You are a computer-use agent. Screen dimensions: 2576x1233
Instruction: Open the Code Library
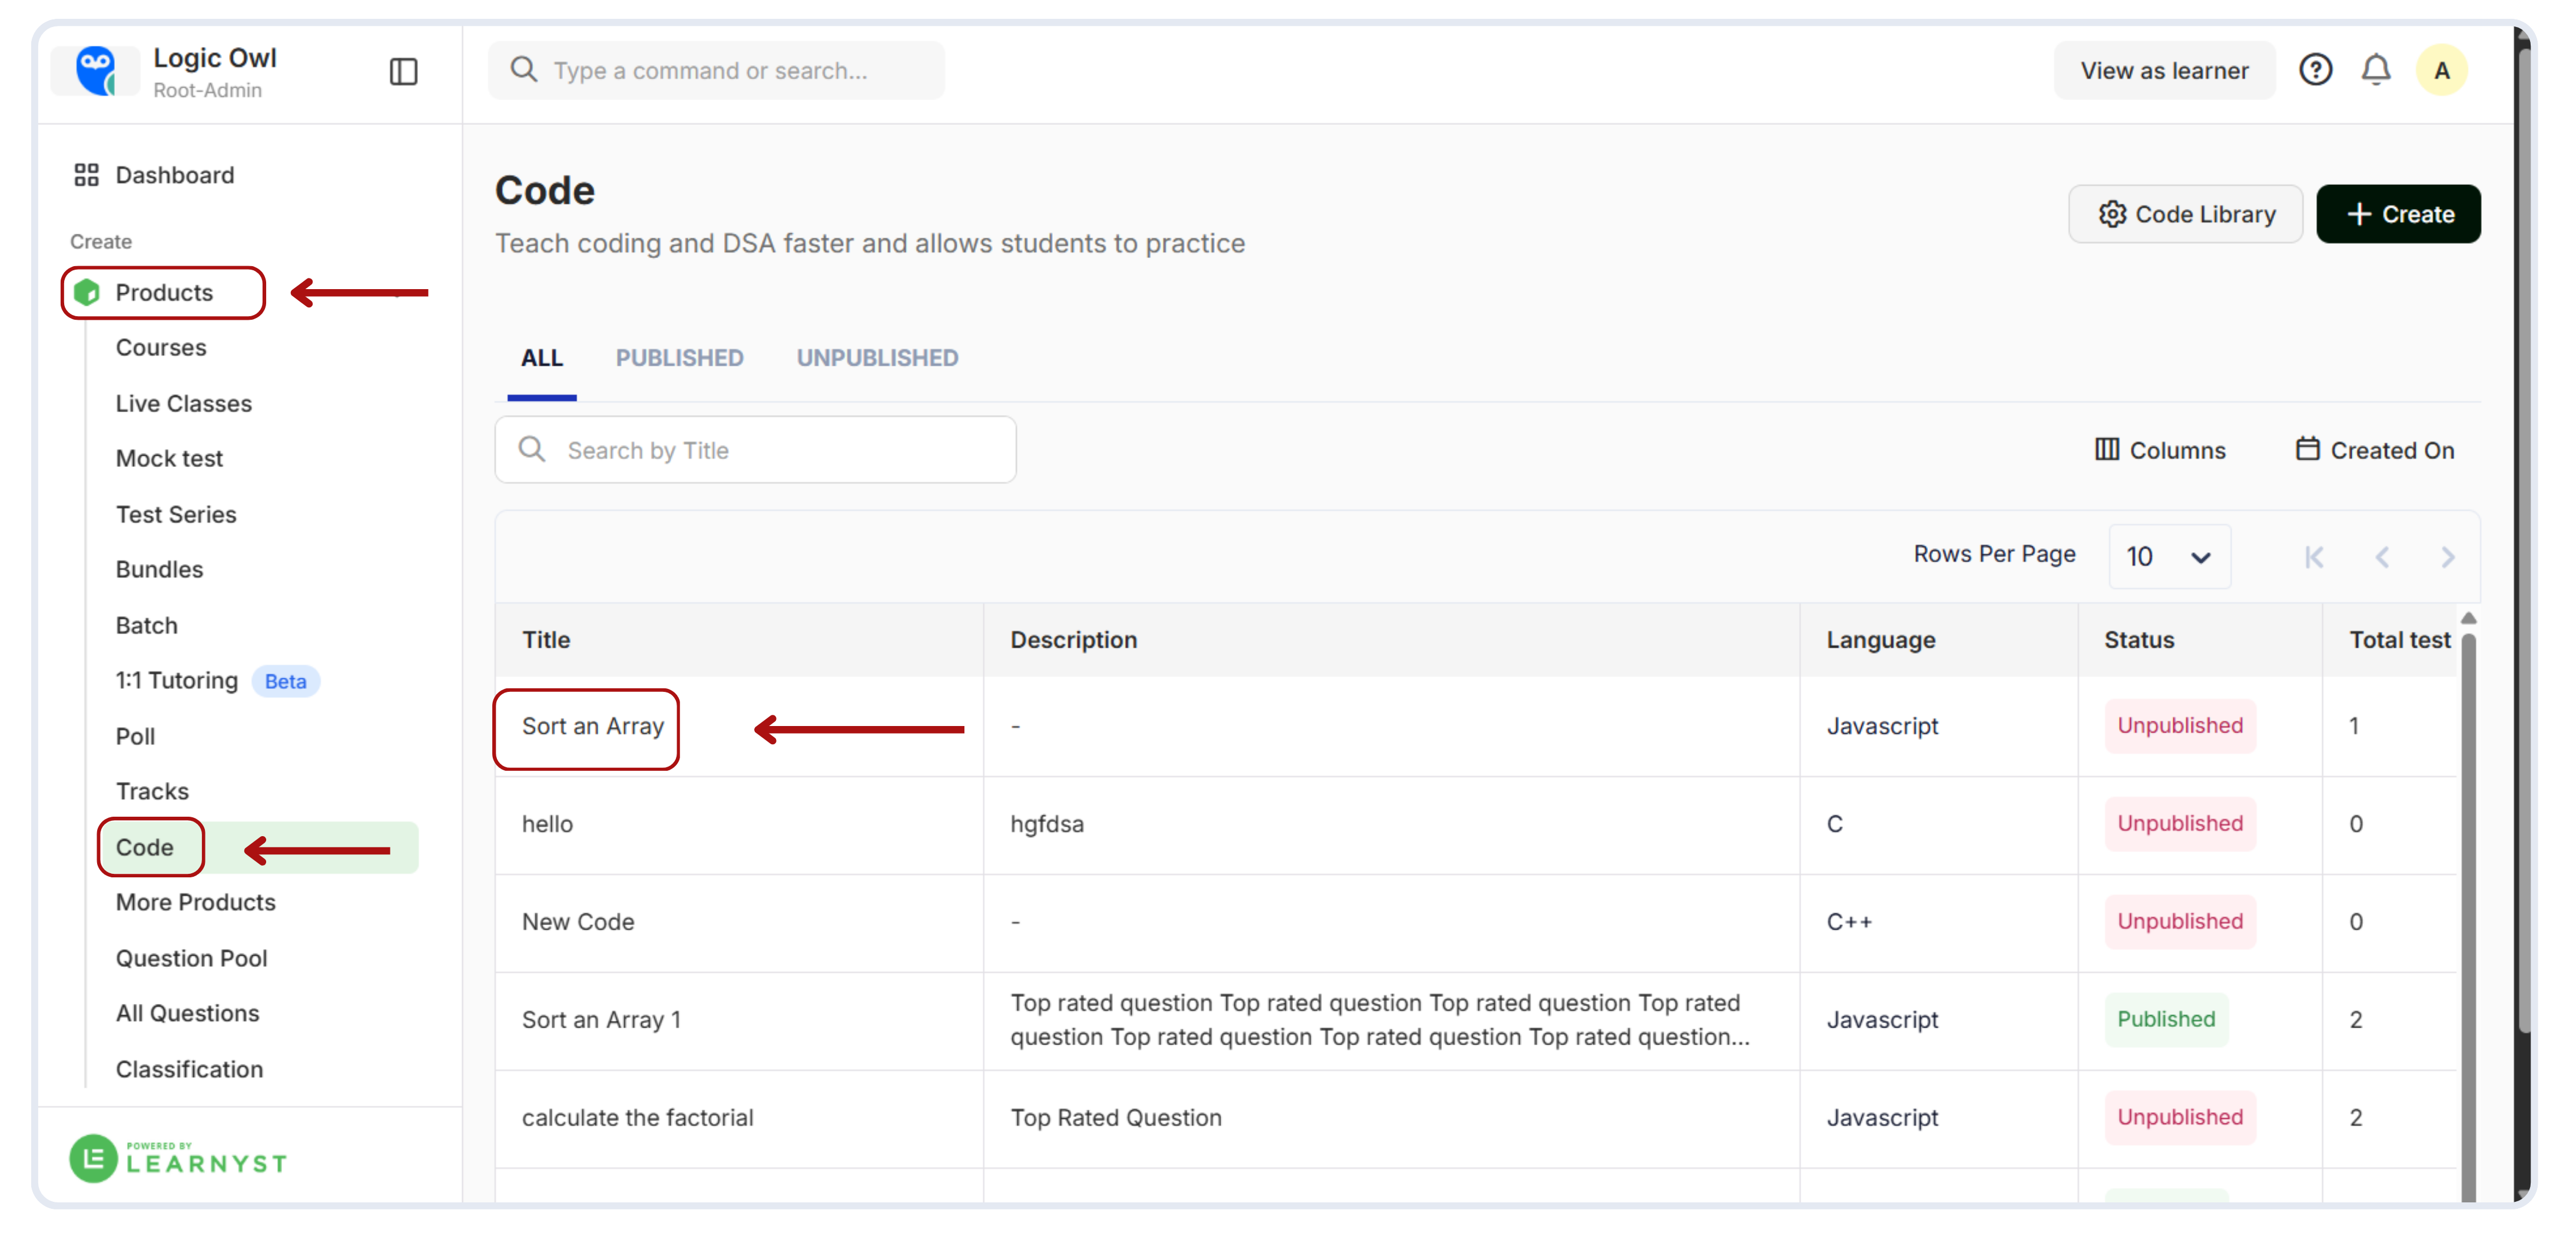(2185, 214)
